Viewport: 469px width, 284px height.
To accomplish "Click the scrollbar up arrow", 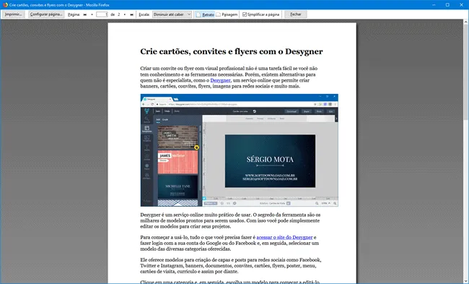I will [x=465, y=22].
